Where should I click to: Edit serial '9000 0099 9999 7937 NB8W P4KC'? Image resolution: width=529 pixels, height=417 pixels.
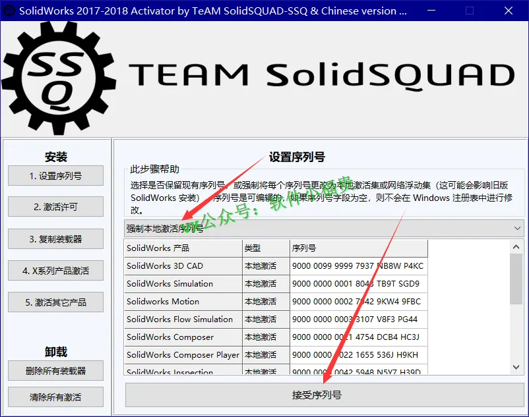[x=359, y=266]
